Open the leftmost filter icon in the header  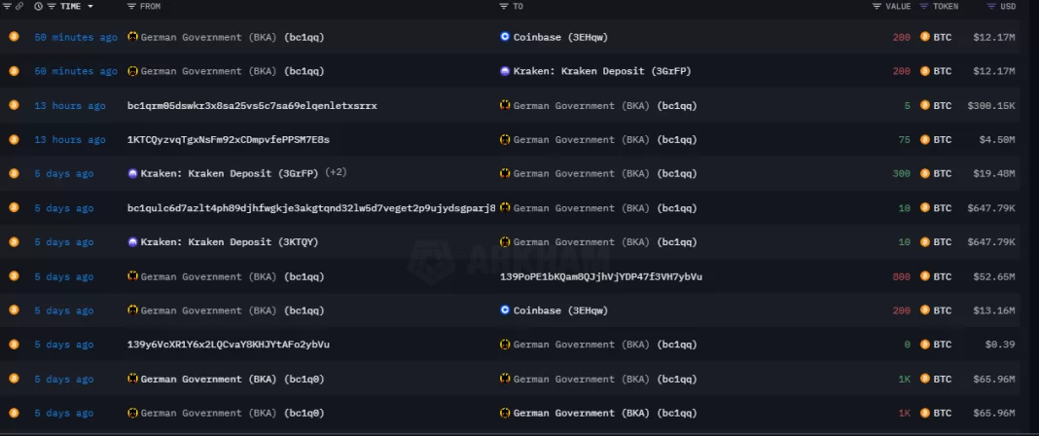click(x=6, y=6)
